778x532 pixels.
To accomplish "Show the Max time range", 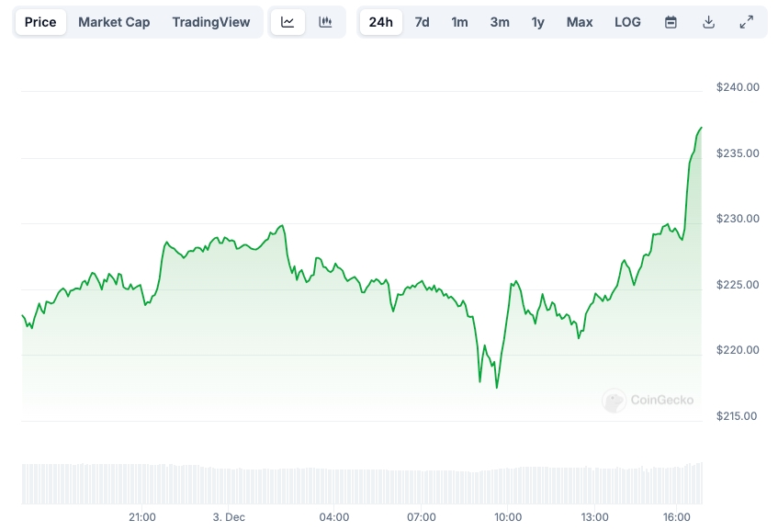I will (580, 22).
